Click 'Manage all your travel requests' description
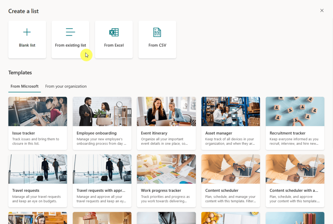333x224 pixels. click(x=36, y=199)
